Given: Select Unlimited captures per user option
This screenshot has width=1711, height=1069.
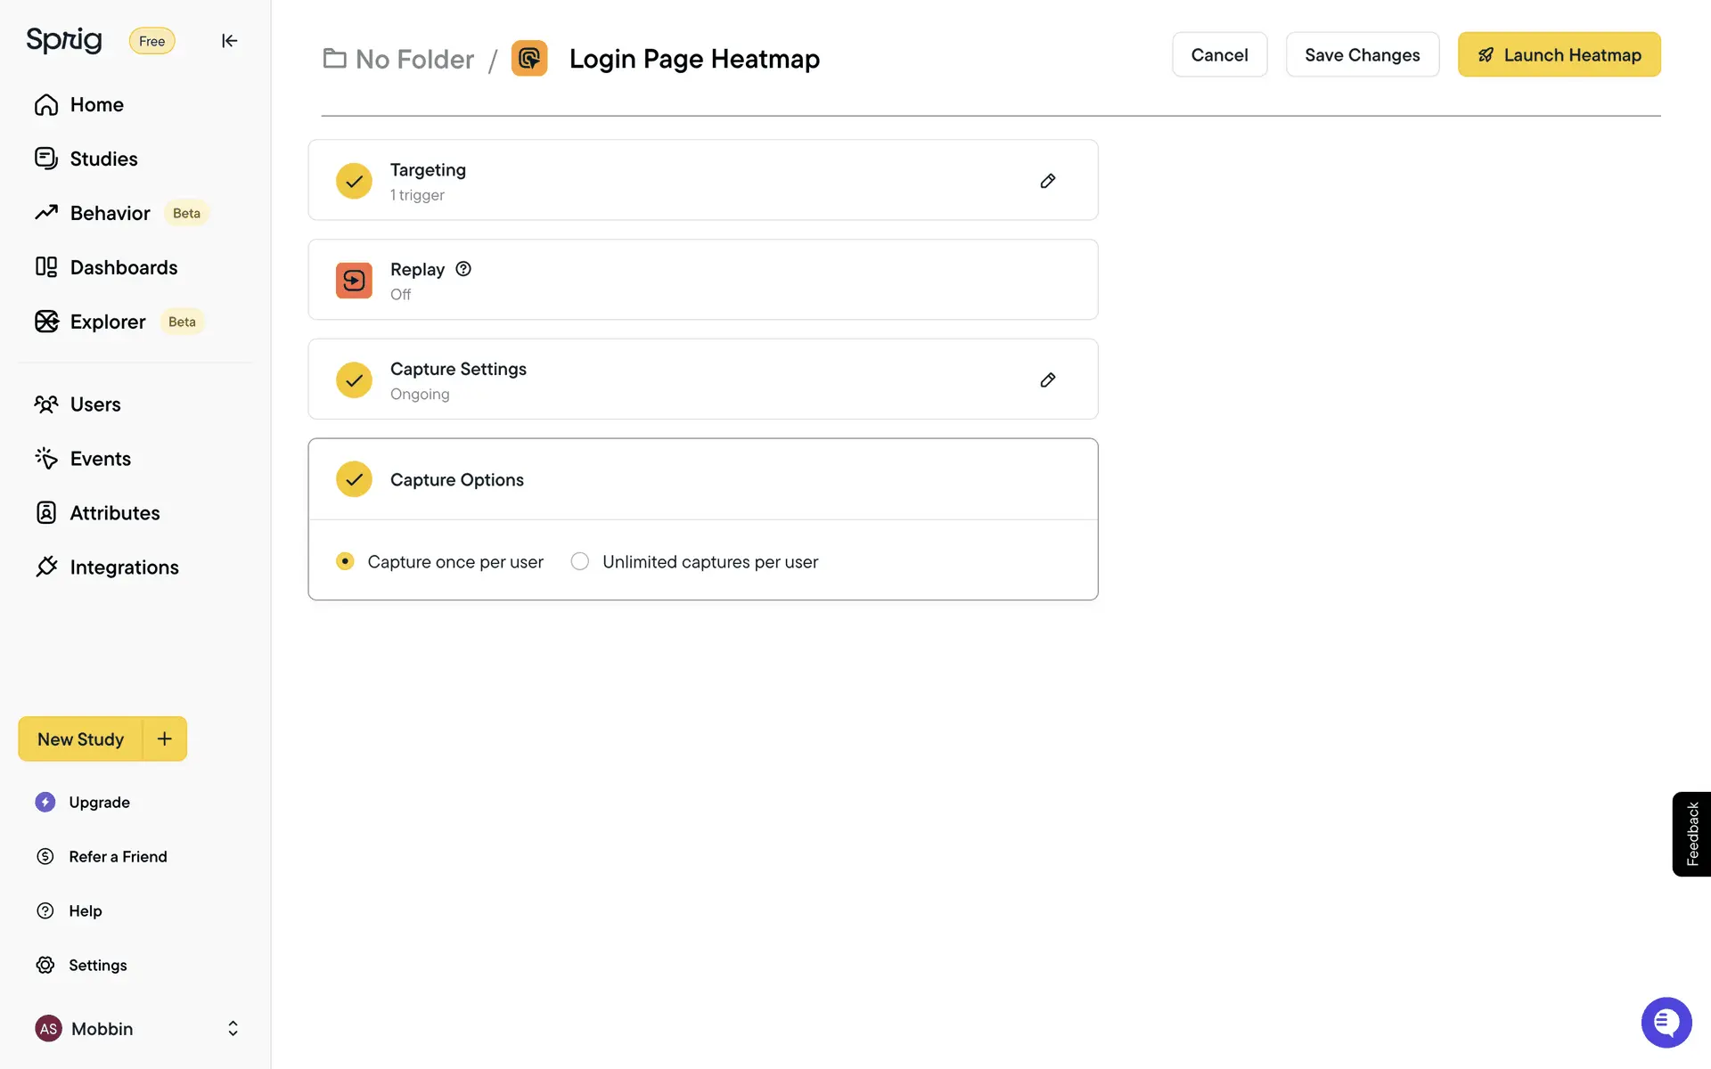Looking at the screenshot, I should click(580, 561).
